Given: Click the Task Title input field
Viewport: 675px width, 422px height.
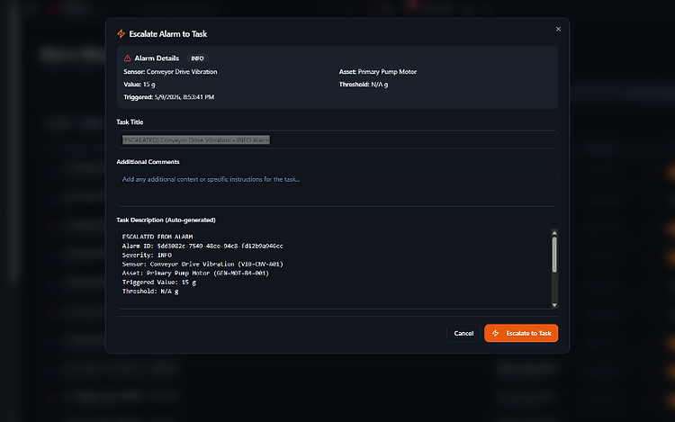Looking at the screenshot, I should (337, 139).
